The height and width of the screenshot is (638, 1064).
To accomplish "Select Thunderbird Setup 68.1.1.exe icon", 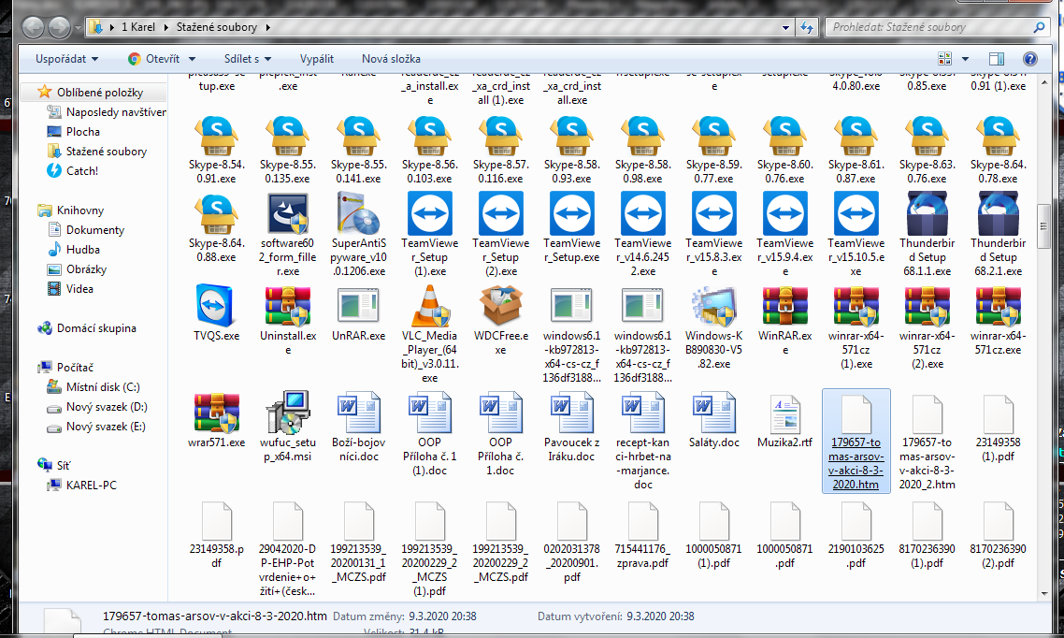I will (x=927, y=213).
